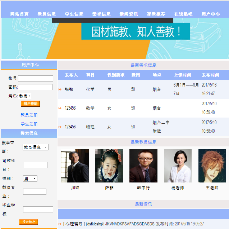Click 最新资讯 section heading
This screenshot has height=229, width=229.
coord(143,204)
